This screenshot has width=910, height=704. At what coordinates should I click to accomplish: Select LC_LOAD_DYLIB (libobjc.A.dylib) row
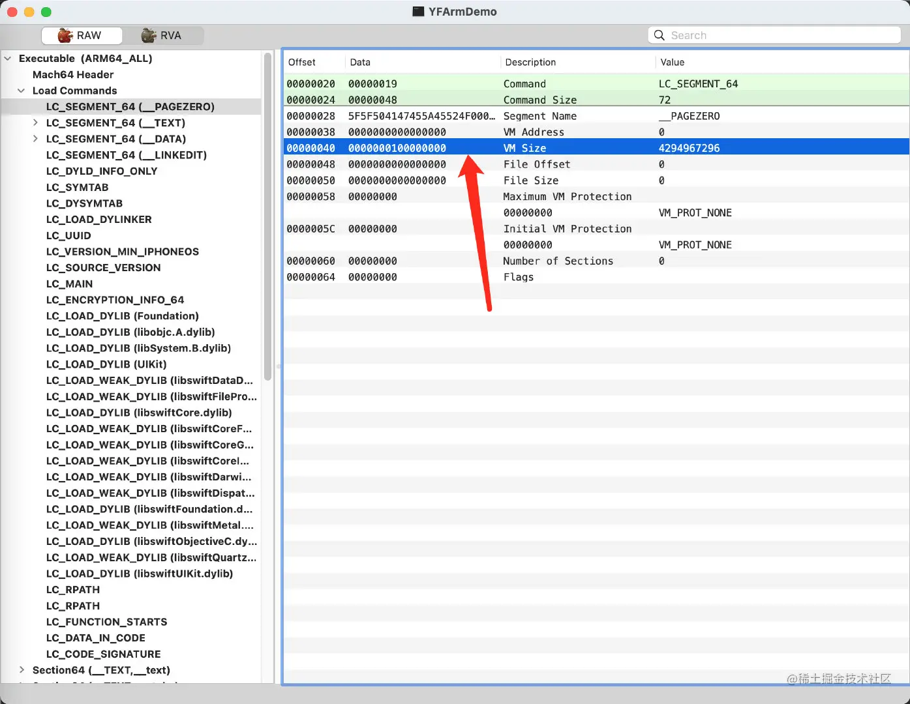(130, 332)
